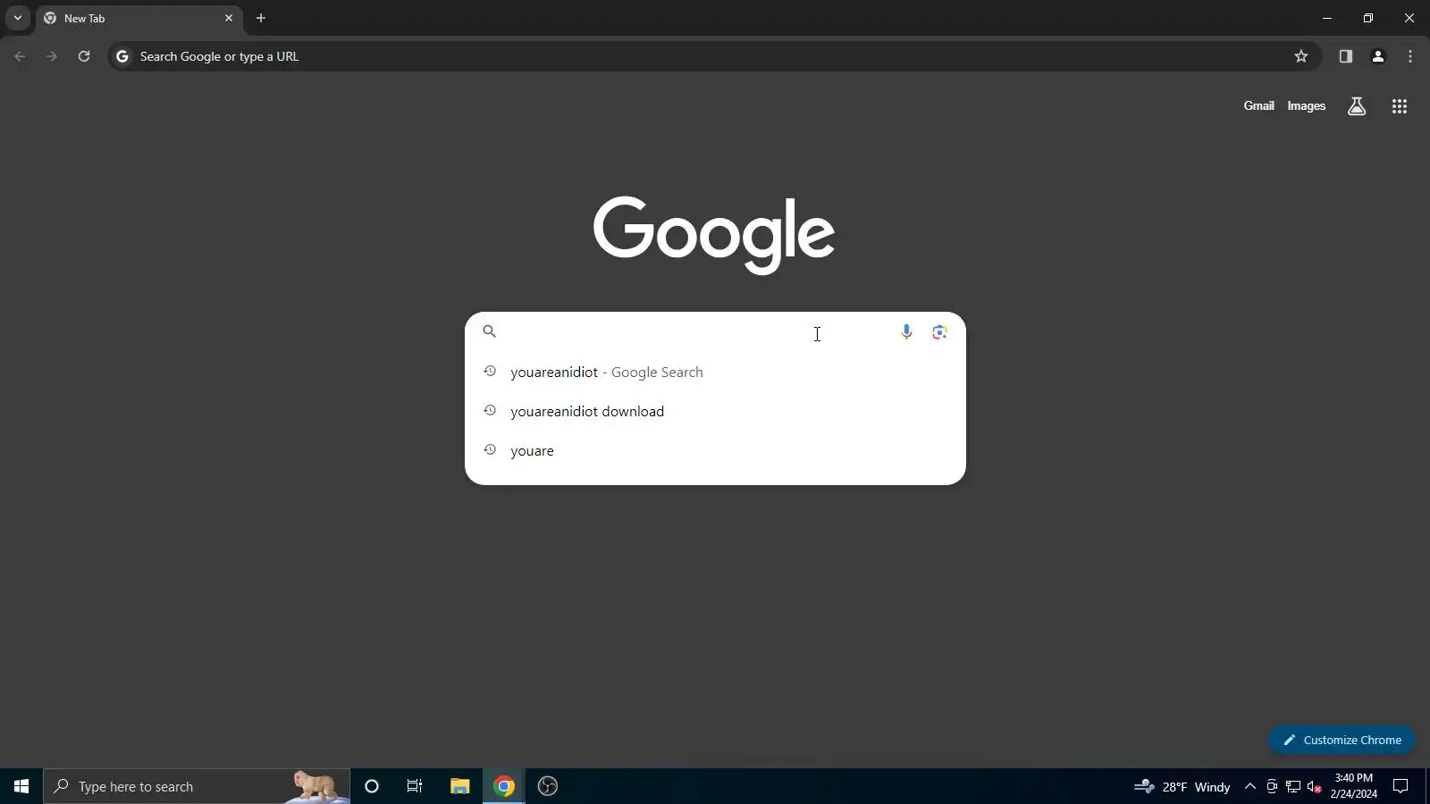1430x804 pixels.
Task: Go back to previous page
Action: 20,56
